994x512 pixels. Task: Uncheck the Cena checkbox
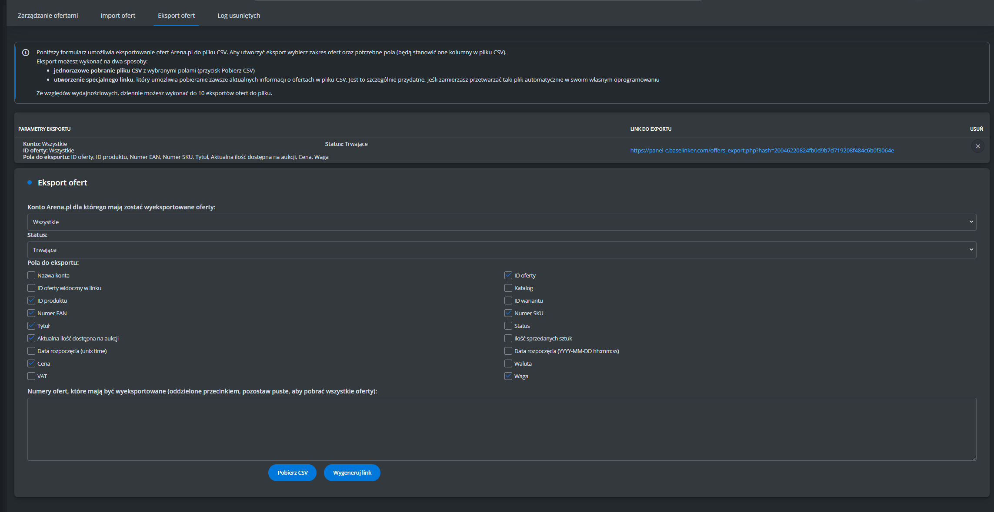31,363
